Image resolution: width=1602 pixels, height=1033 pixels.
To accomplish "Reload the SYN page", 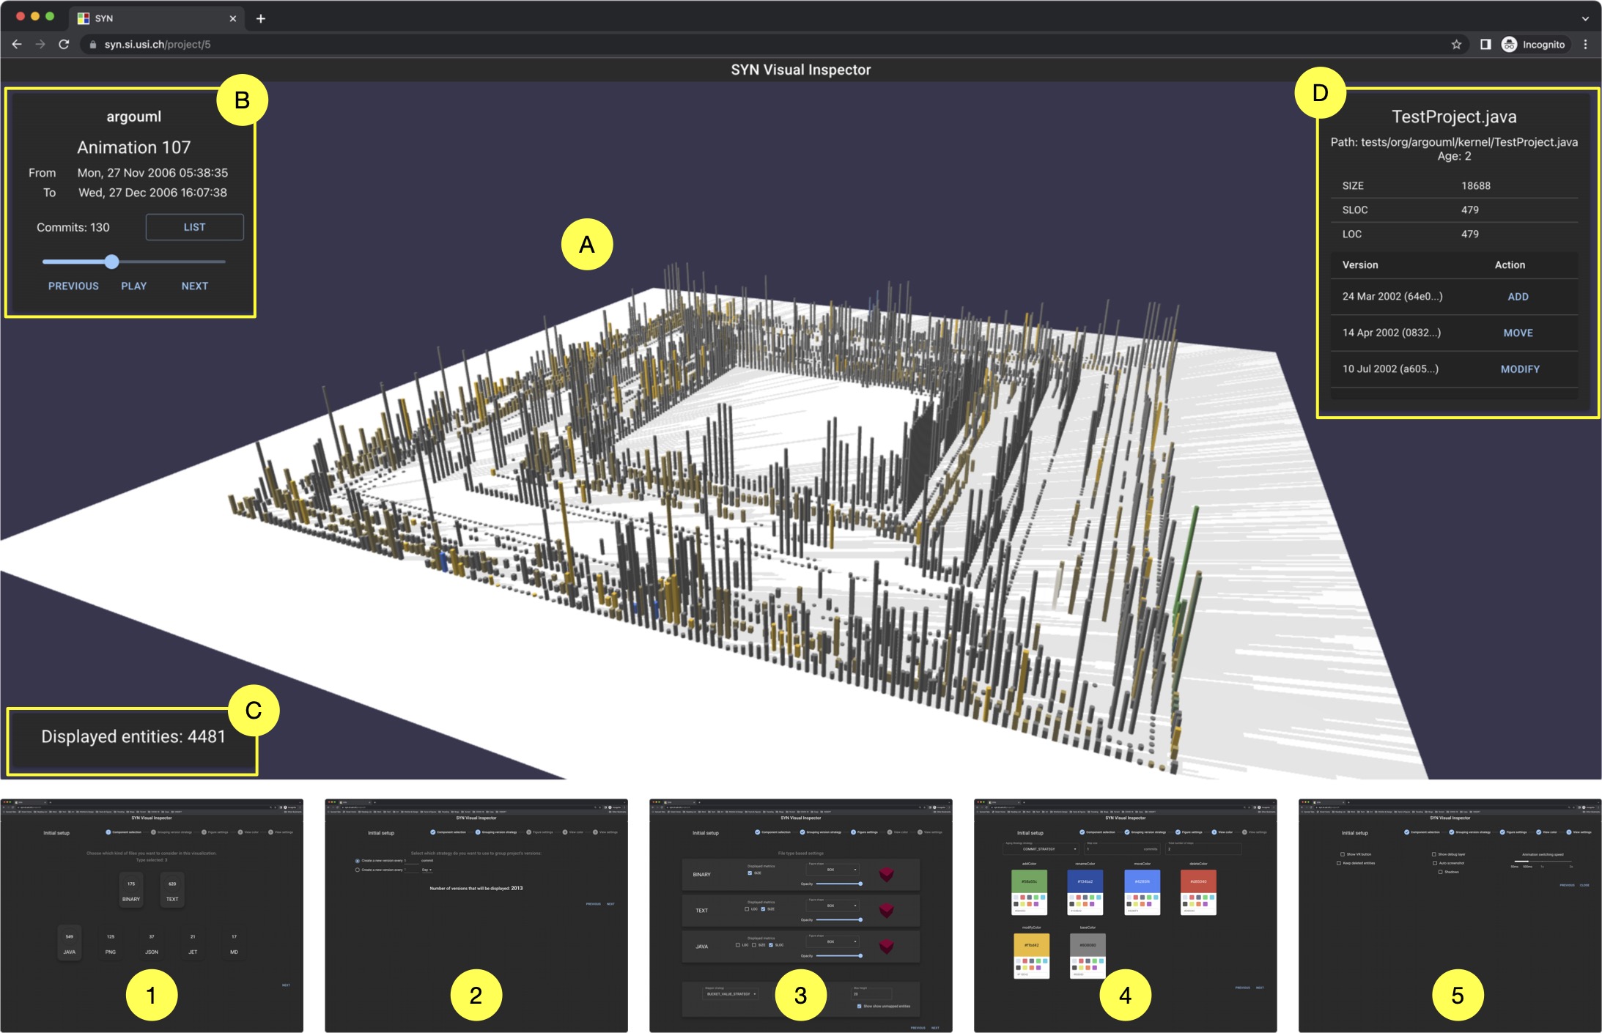I will click(x=64, y=45).
